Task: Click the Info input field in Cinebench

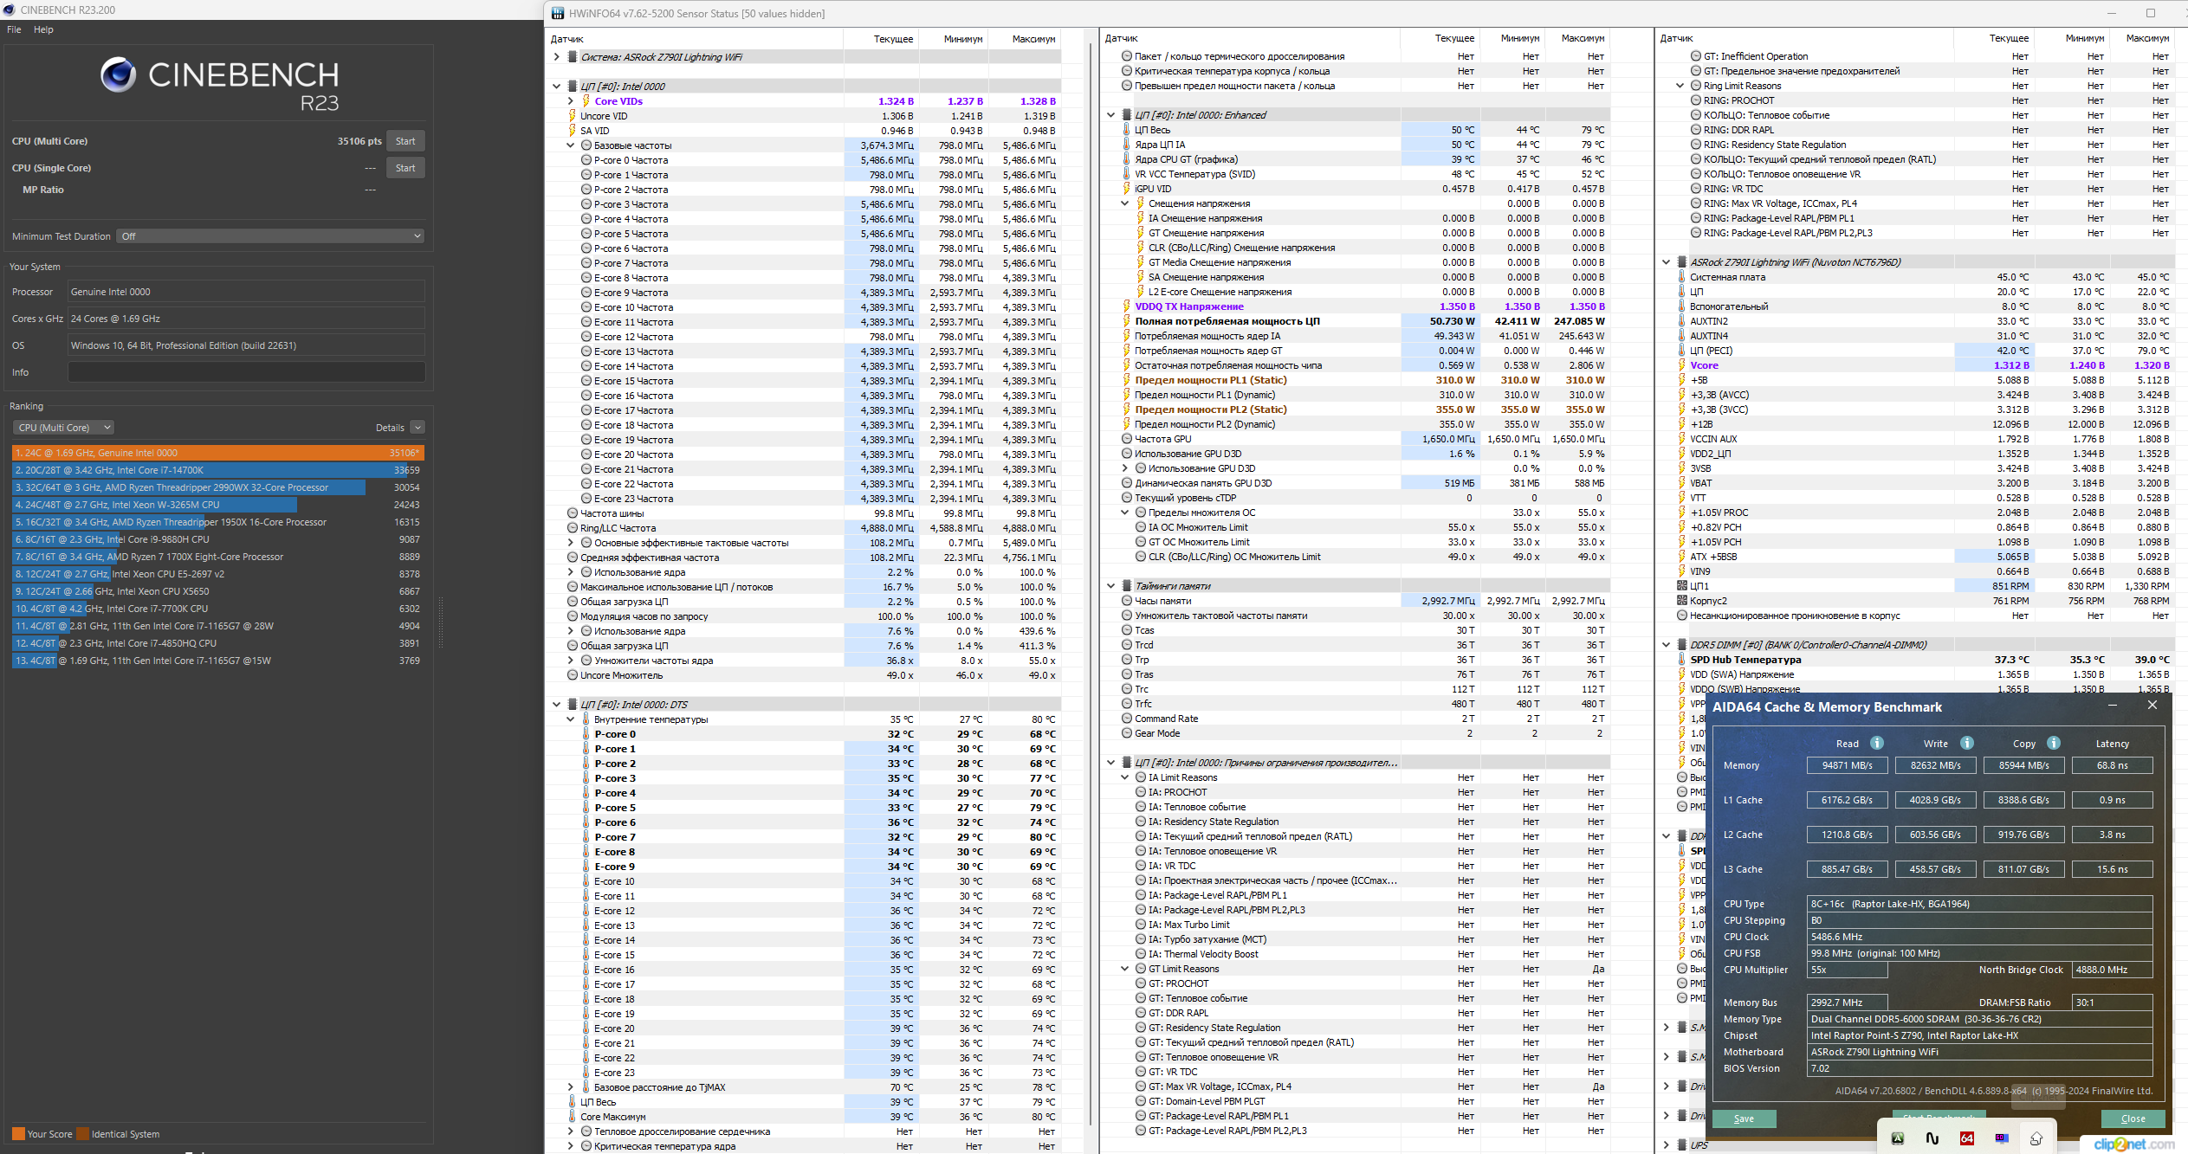Action: pyautogui.click(x=246, y=372)
